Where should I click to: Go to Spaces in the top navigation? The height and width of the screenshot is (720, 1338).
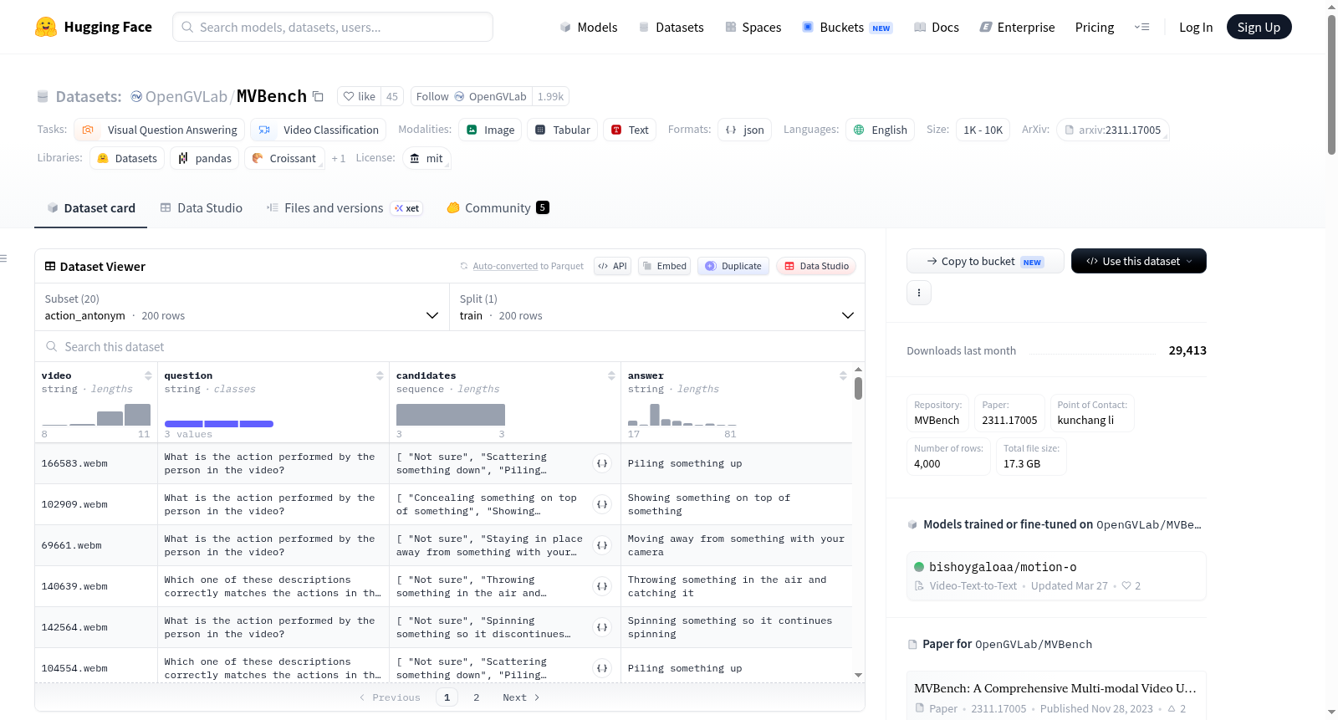coord(753,27)
